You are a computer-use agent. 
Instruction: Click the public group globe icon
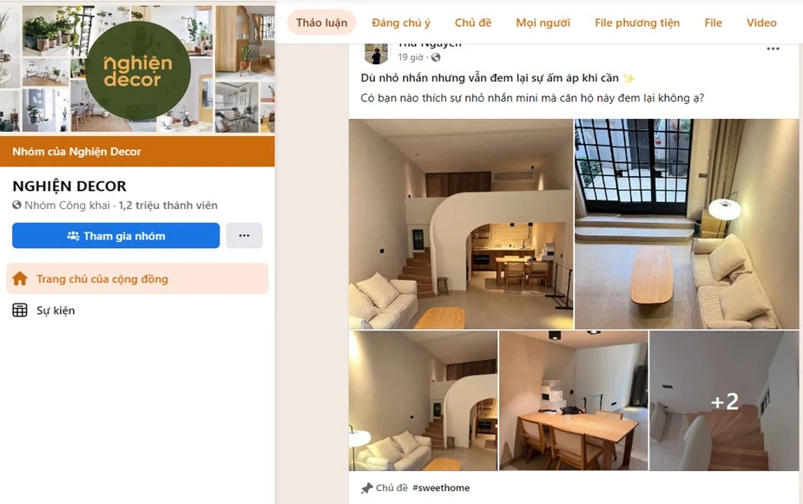pos(16,206)
